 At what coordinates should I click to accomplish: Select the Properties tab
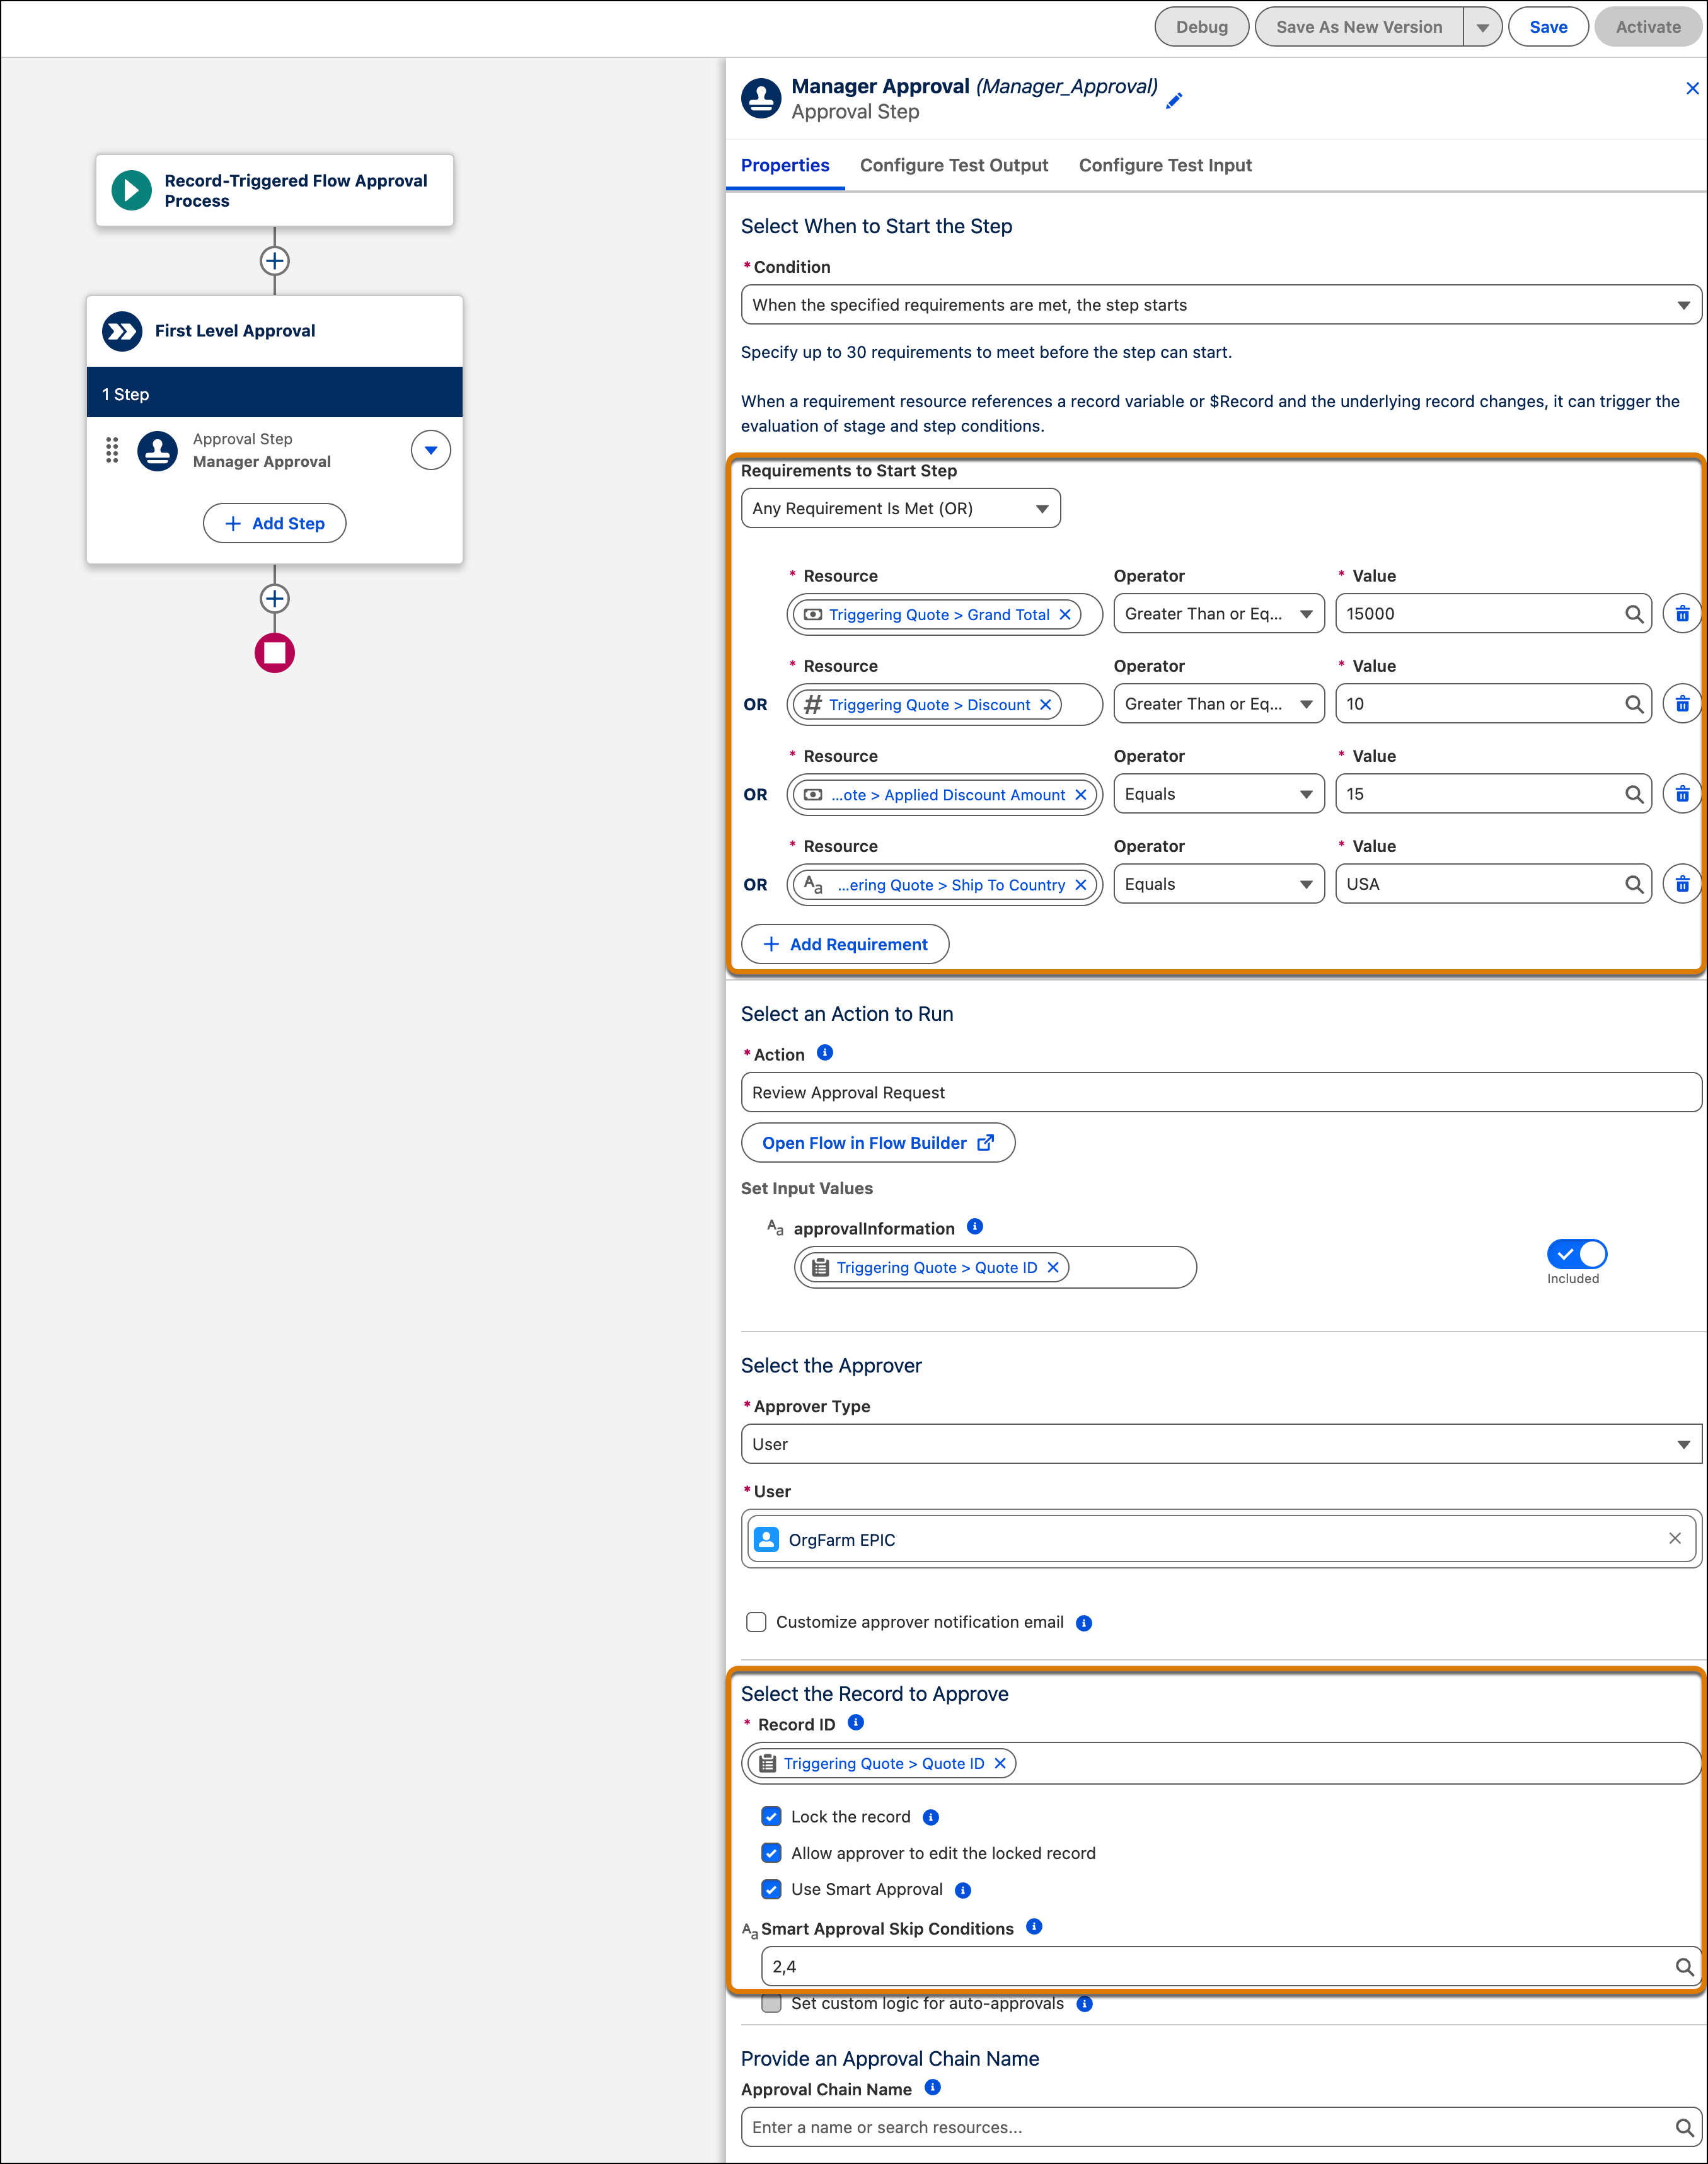(785, 165)
